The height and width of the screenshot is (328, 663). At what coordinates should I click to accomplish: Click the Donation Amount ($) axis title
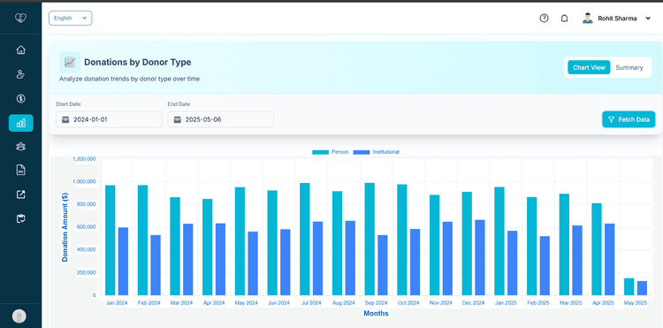pyautogui.click(x=65, y=227)
